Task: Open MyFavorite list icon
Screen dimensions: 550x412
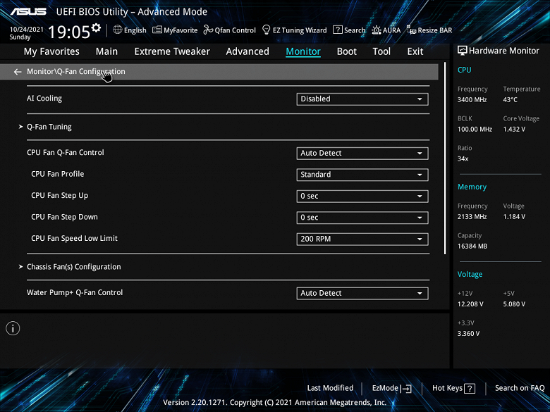Action: pyautogui.click(x=157, y=30)
